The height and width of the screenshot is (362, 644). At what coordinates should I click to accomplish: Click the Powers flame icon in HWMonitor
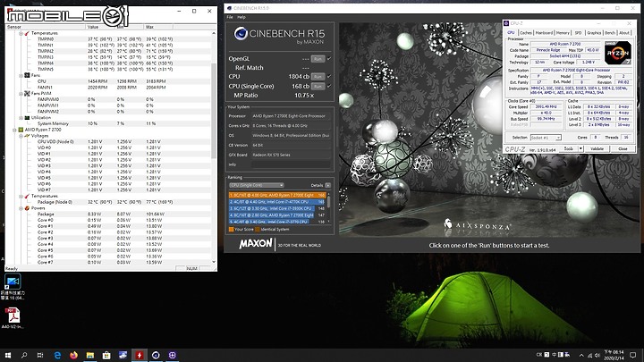[x=27, y=208]
